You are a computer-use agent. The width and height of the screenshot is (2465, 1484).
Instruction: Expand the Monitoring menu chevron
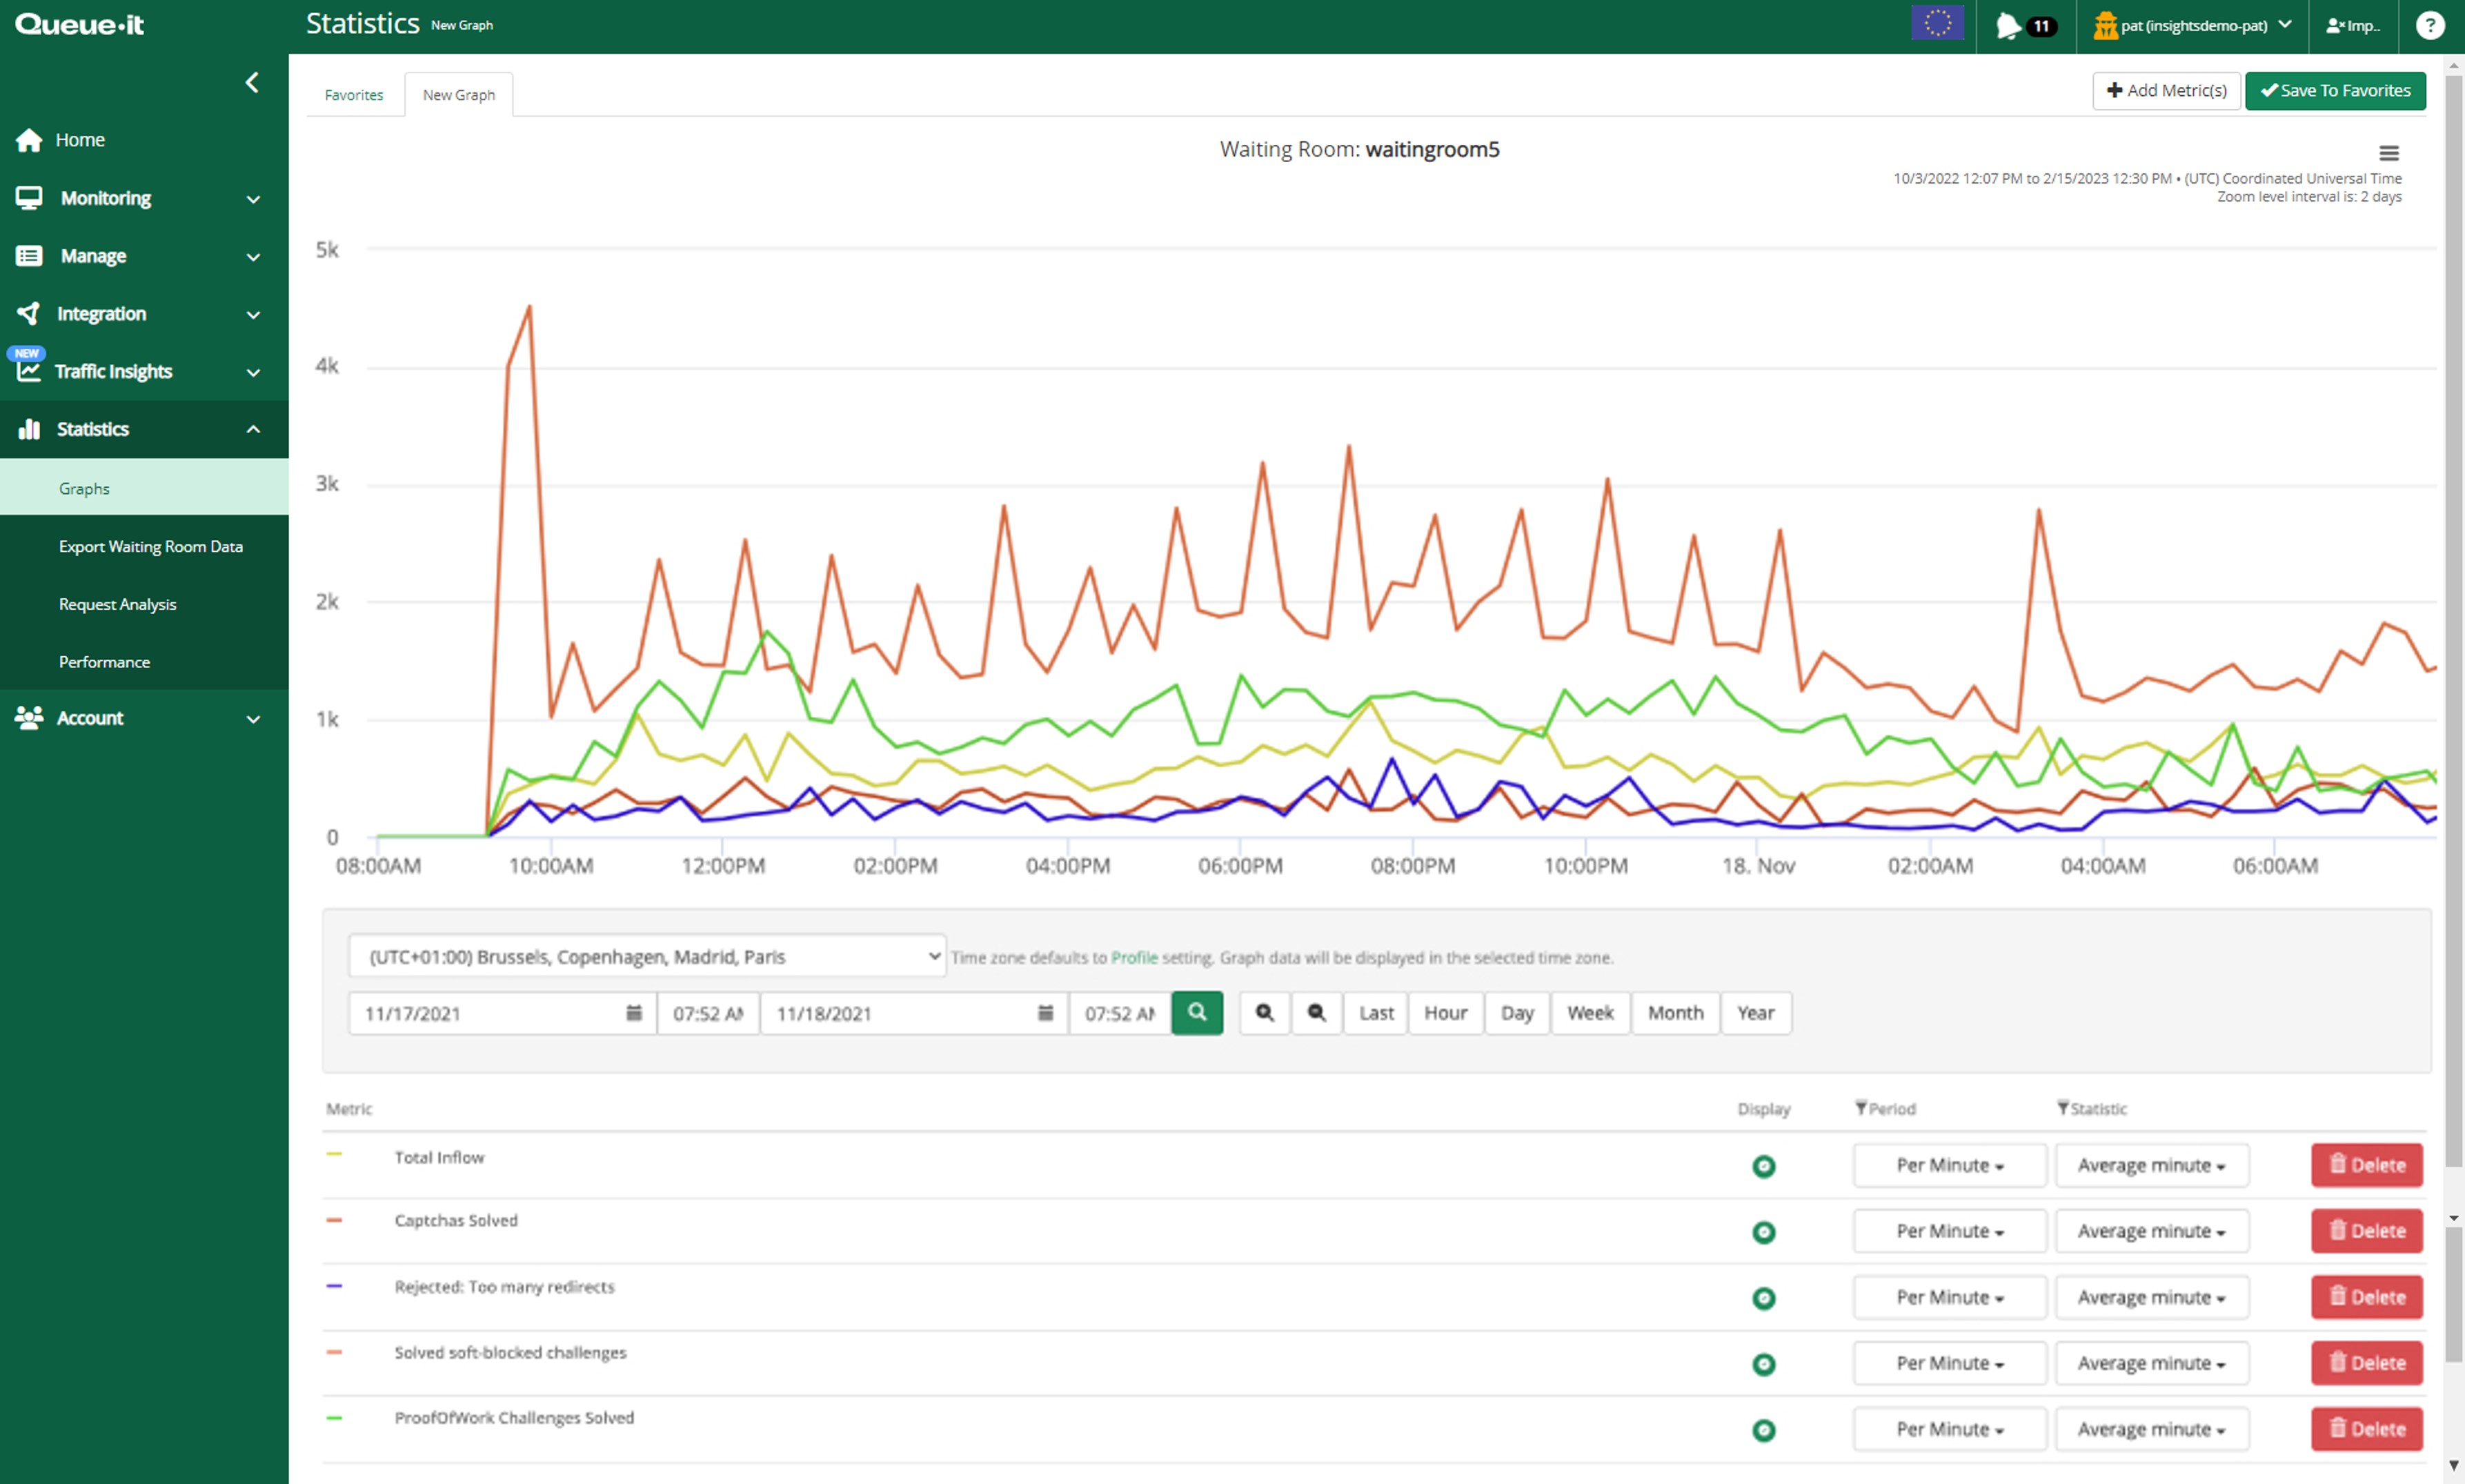click(x=253, y=199)
